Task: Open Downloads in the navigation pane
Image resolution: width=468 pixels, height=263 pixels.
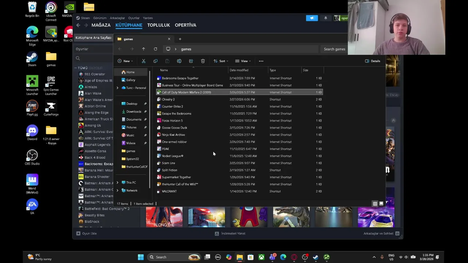Action: pyautogui.click(x=133, y=111)
